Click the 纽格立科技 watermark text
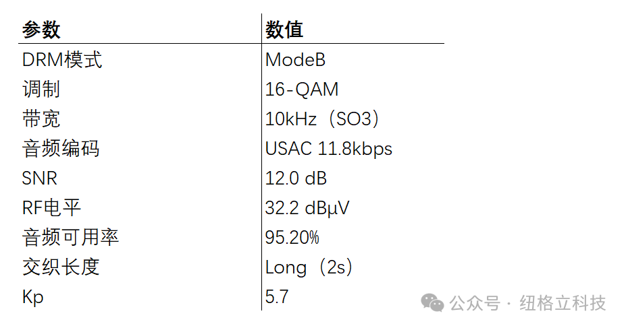Image resolution: width=626 pixels, height=328 pixels. point(562,303)
